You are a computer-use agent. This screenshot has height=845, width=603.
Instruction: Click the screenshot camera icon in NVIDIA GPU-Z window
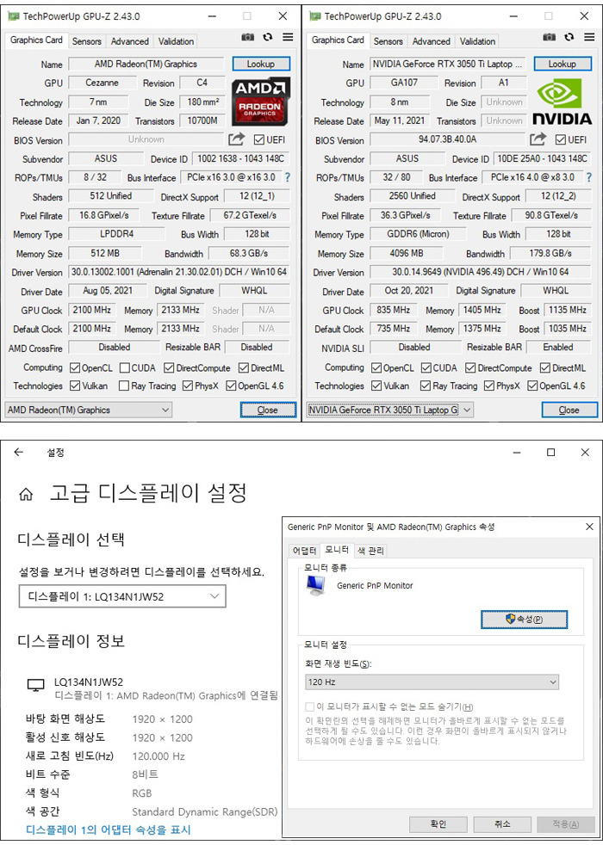(549, 37)
